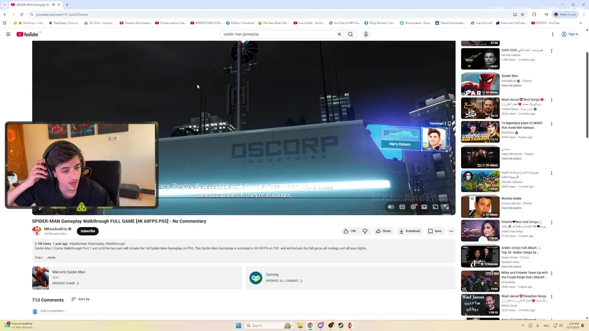Cast the video with Play on TV
The height and width of the screenshot is (331, 589).
(x=435, y=207)
